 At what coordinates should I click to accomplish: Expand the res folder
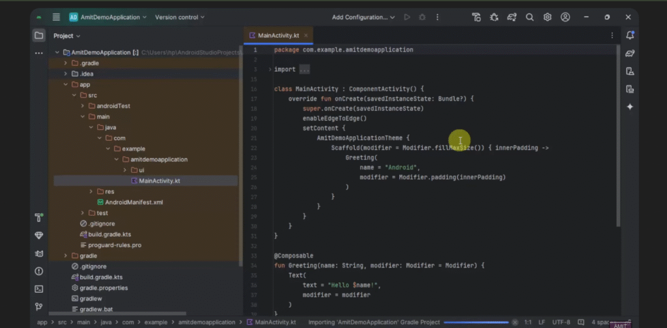tap(91, 191)
